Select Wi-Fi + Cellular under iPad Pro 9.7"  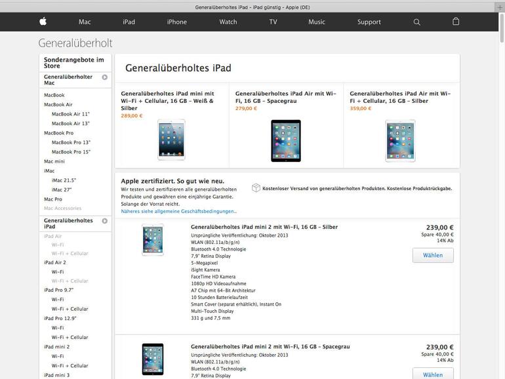click(70, 309)
